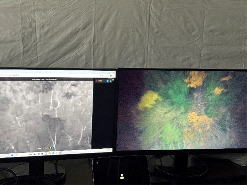Screen dimensions: 247x185
Task: Click the dark square taskbar app icon
Action: (42, 154)
